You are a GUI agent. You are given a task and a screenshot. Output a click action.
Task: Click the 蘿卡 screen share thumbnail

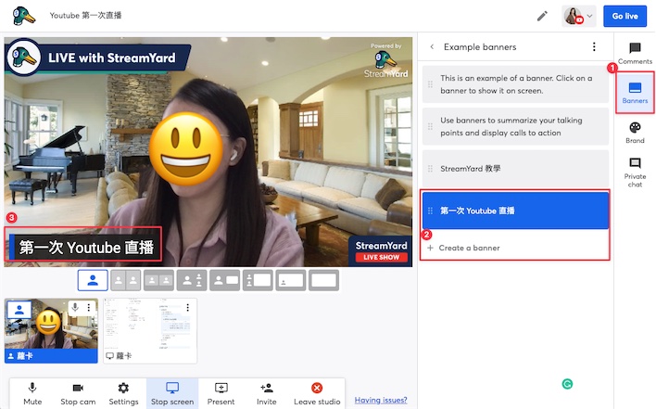point(150,331)
